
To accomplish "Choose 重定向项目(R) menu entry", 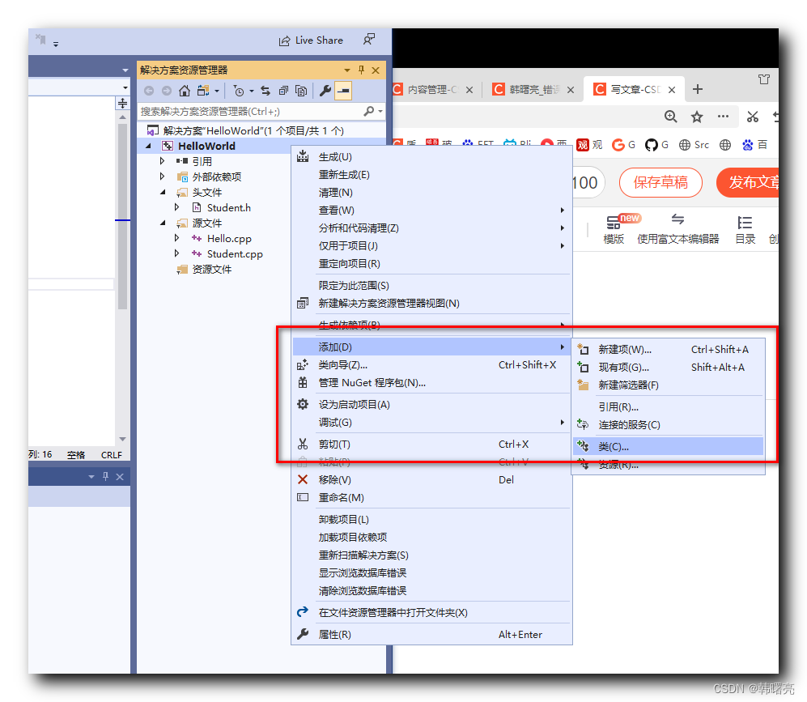I will point(431,263).
